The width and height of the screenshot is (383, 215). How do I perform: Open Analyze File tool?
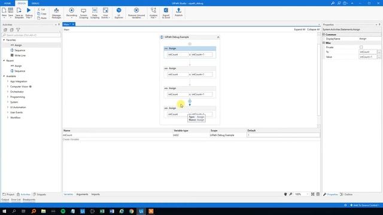[153, 13]
